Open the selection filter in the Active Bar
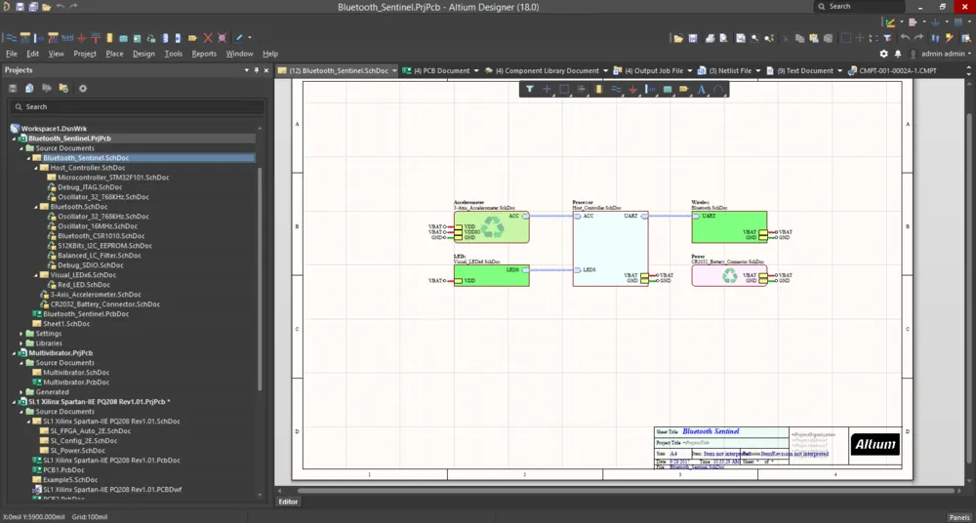The width and height of the screenshot is (976, 523). click(530, 90)
